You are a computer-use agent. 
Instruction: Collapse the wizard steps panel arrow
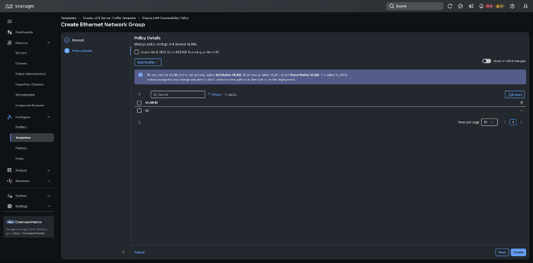point(123,252)
